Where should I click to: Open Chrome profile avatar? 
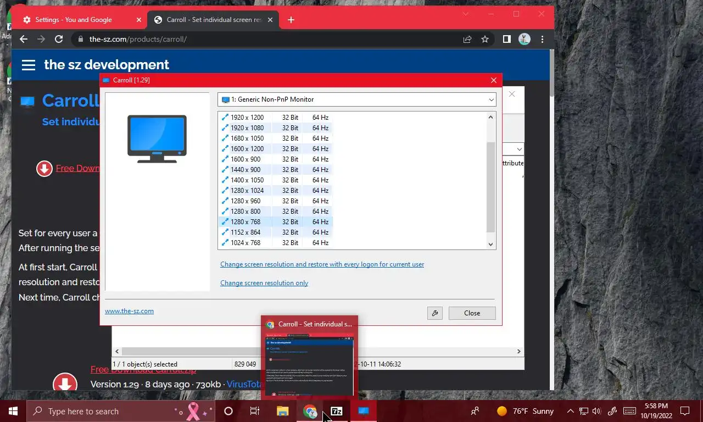525,39
